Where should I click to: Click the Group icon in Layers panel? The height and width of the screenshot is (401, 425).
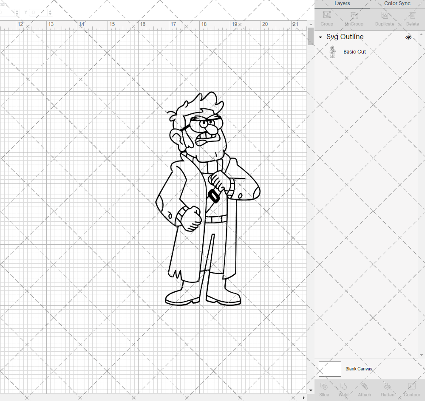tap(326, 14)
